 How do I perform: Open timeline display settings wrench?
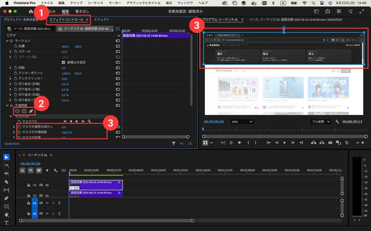point(55,170)
